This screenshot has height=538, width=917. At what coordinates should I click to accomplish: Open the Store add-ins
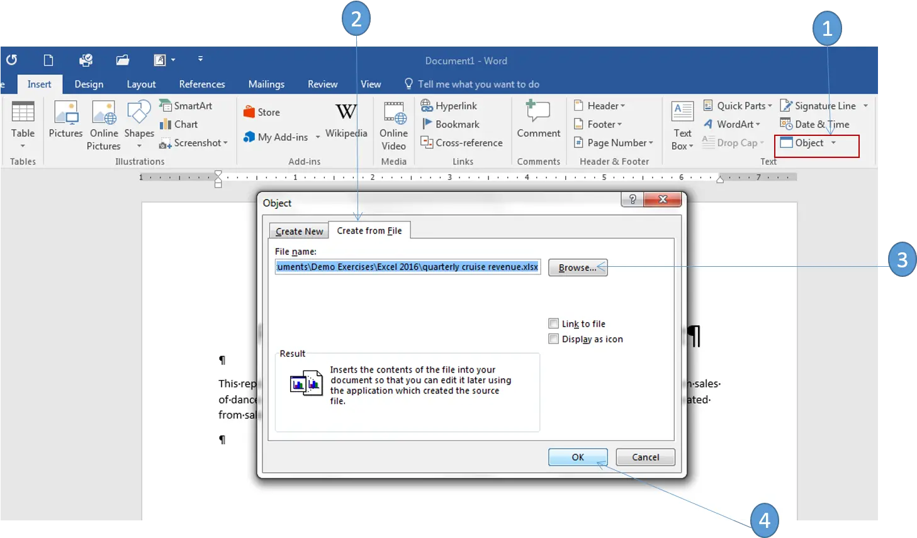tap(262, 112)
